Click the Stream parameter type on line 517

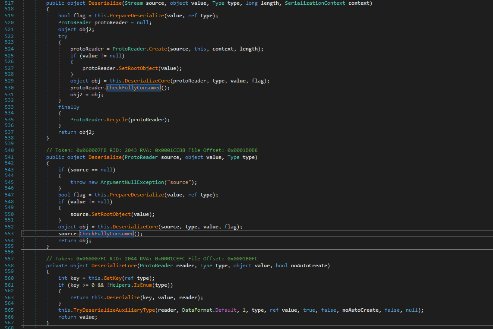(134, 3)
